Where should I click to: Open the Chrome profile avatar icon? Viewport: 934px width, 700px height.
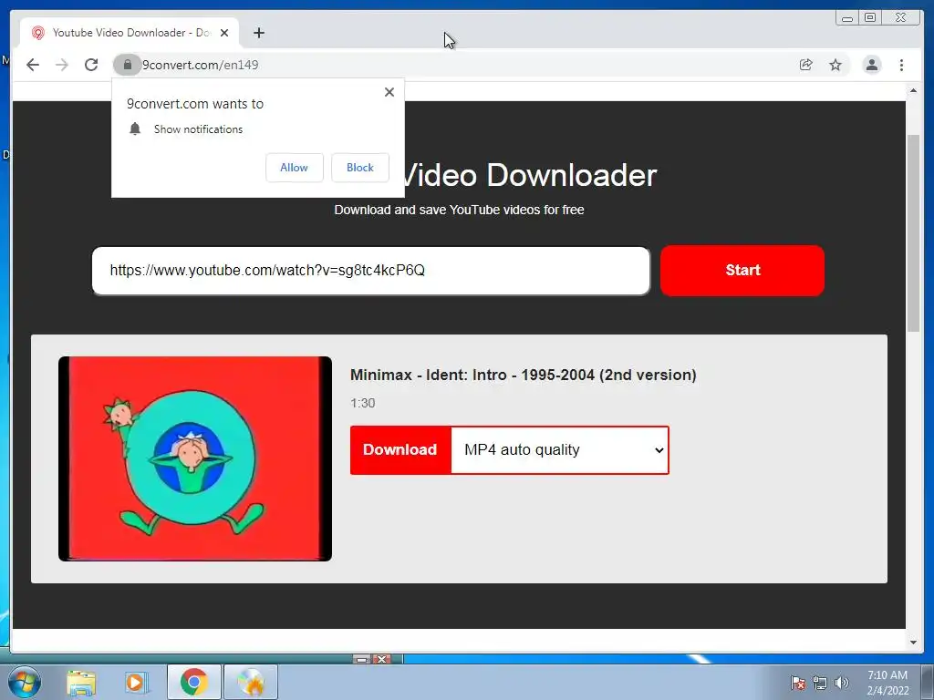872,65
